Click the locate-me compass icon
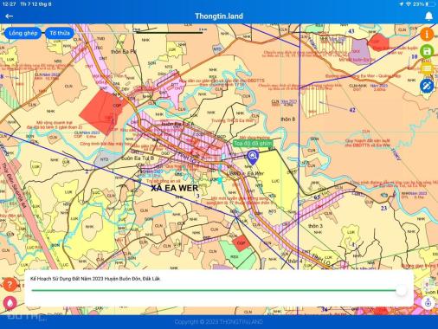The image size is (438, 329). (x=428, y=303)
